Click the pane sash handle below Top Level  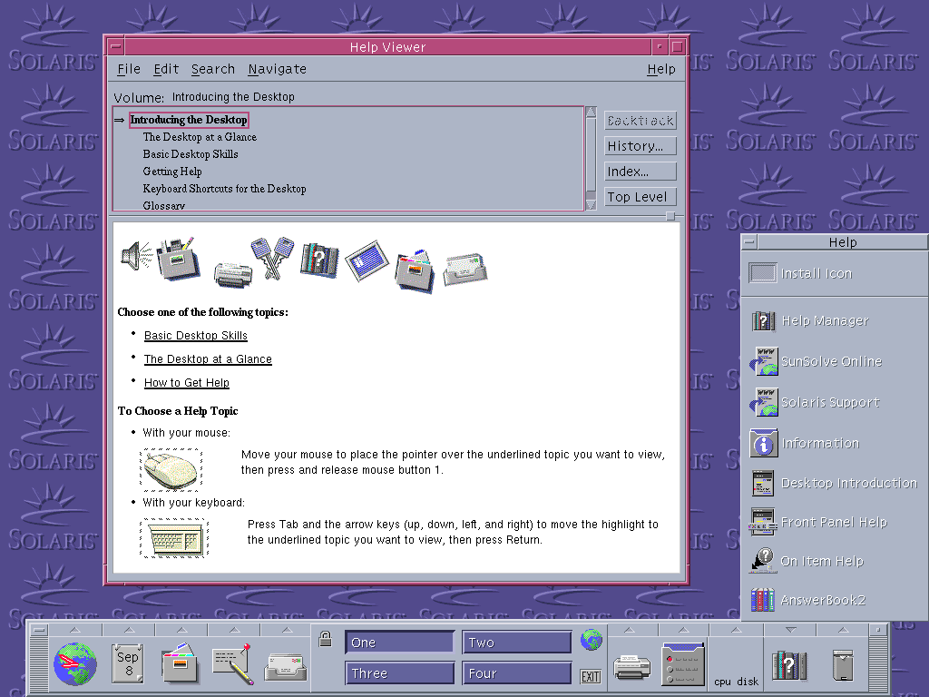(670, 216)
